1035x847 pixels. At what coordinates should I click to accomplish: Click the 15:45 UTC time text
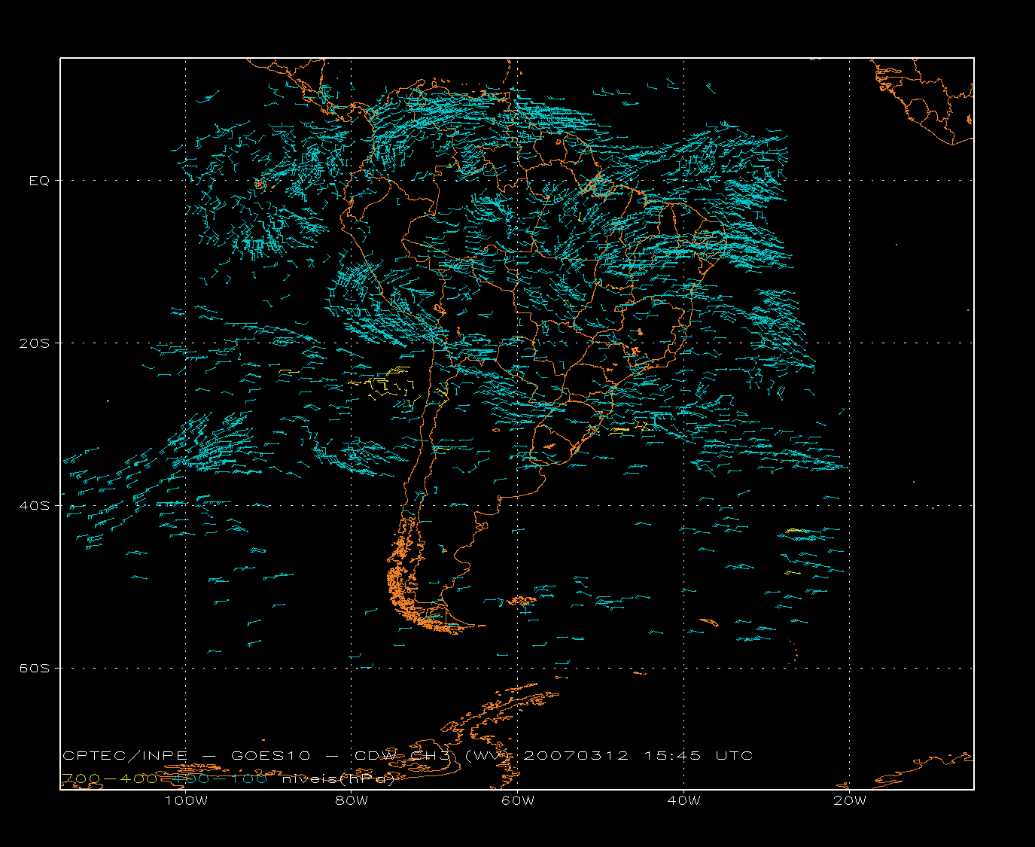pos(699,755)
